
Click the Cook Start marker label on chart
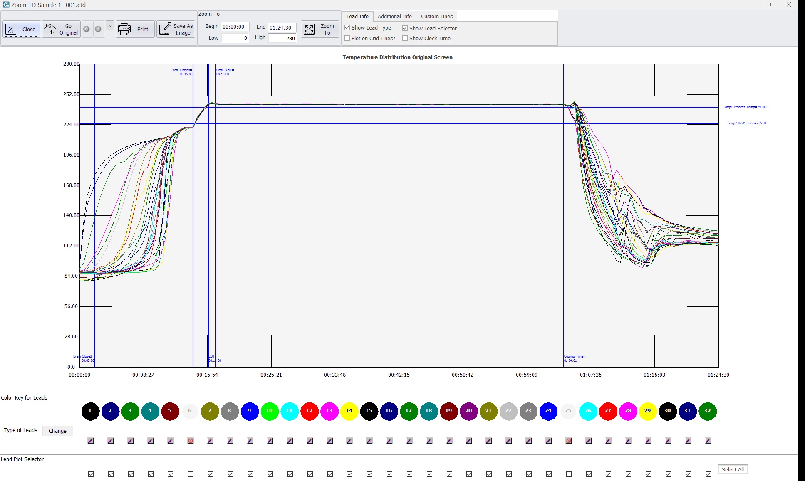tap(225, 72)
